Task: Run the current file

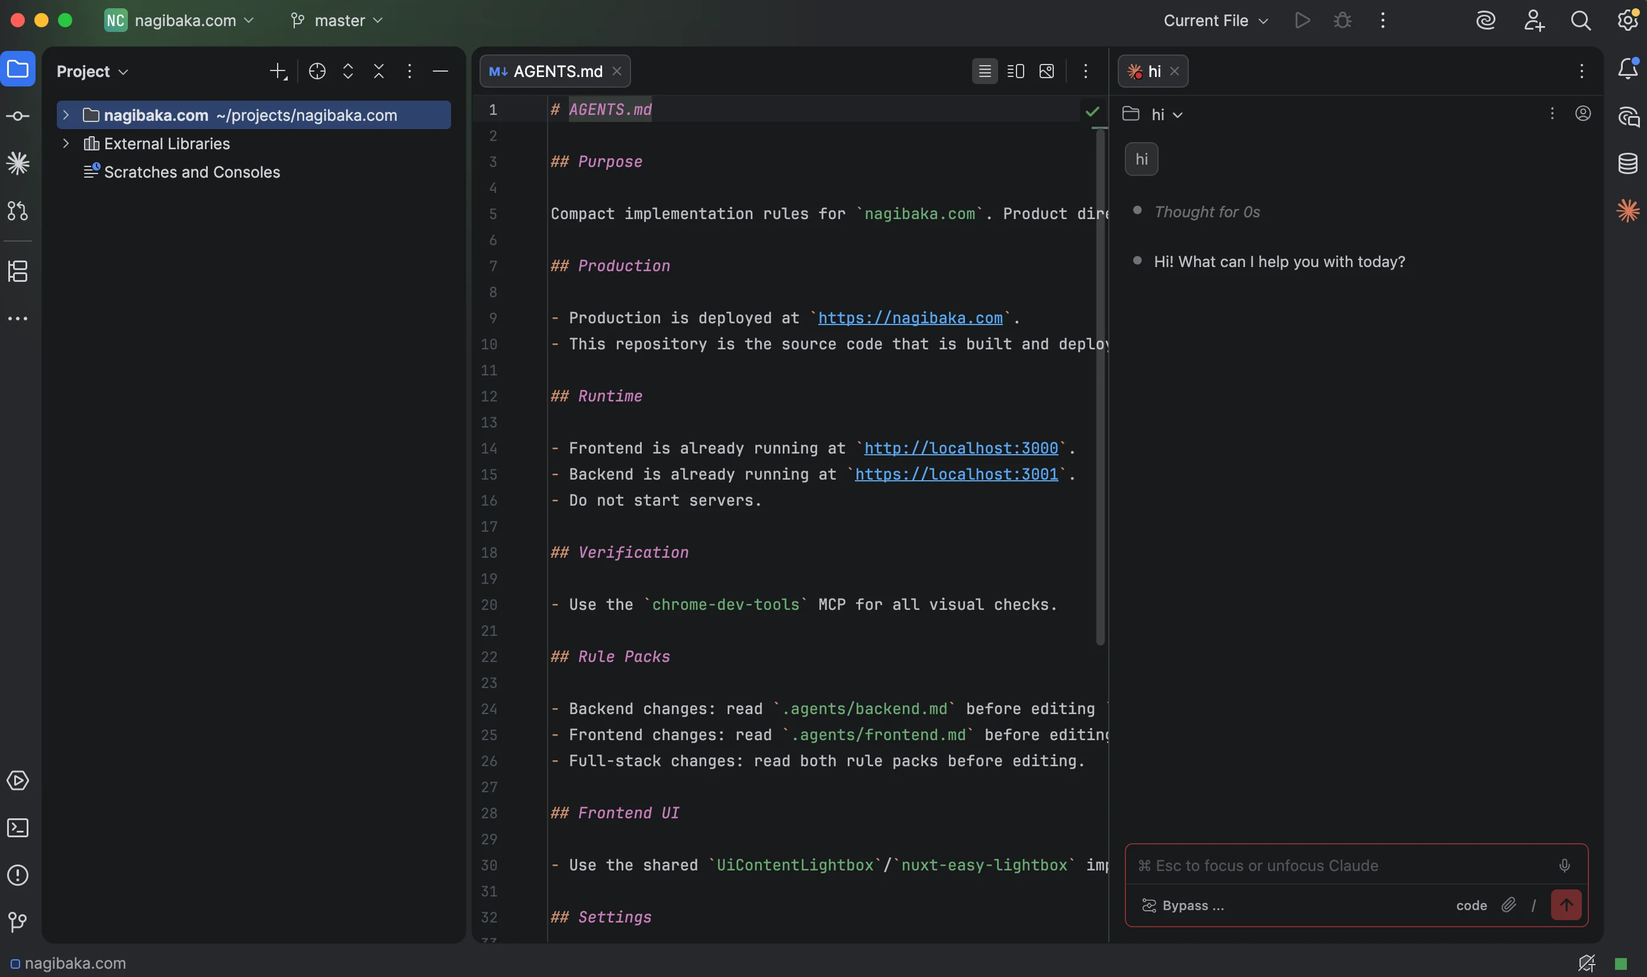Action: click(x=1302, y=20)
